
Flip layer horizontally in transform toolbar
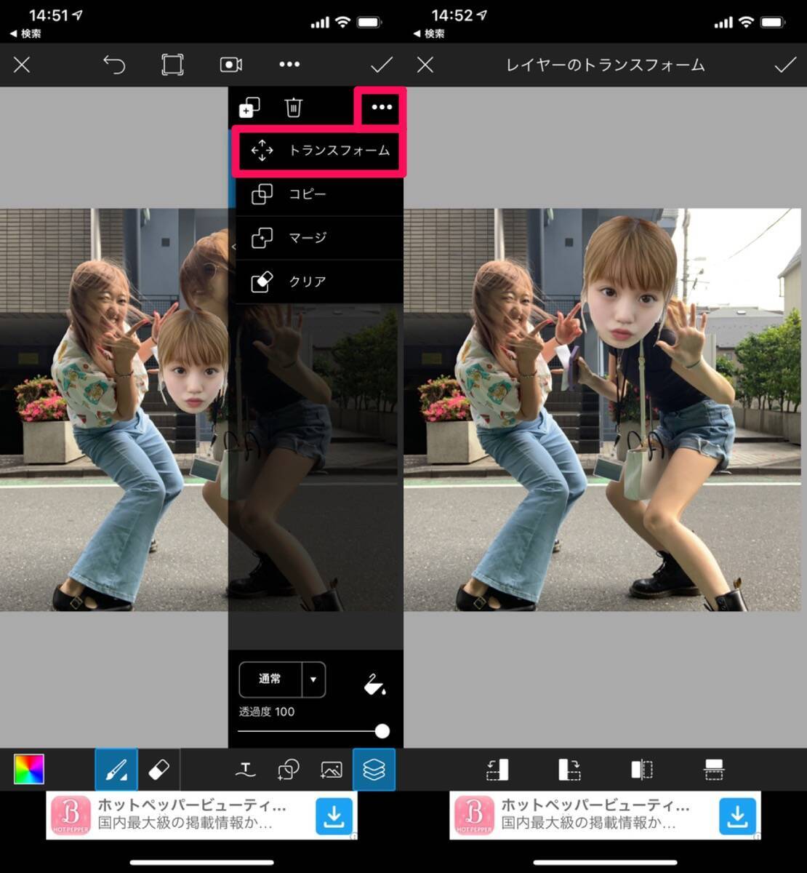641,770
